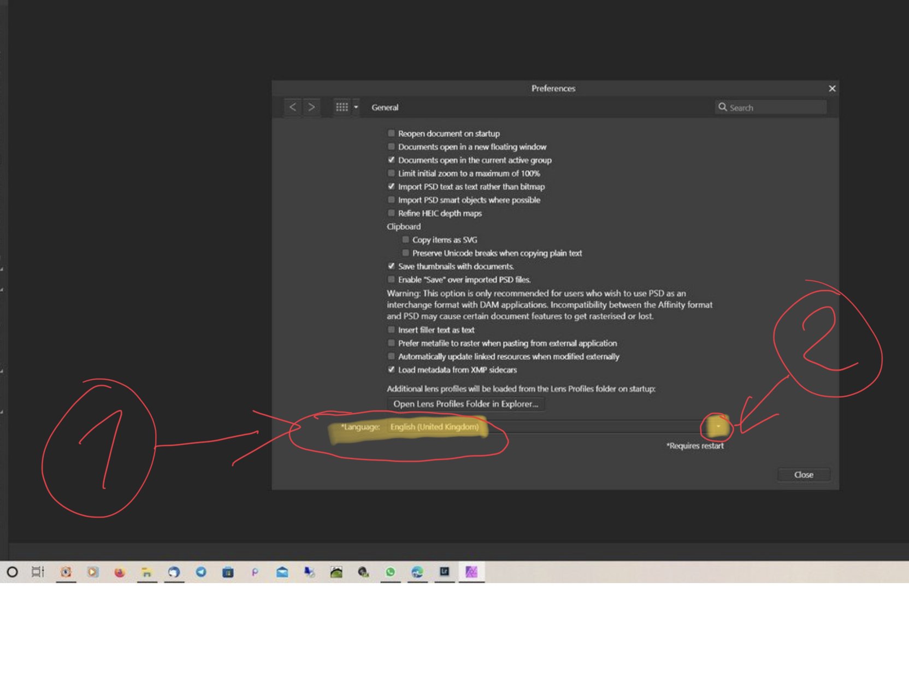Viewport: 909px width, 682px height.
Task: Open the green landscape picture app on taskbar
Action: (337, 572)
